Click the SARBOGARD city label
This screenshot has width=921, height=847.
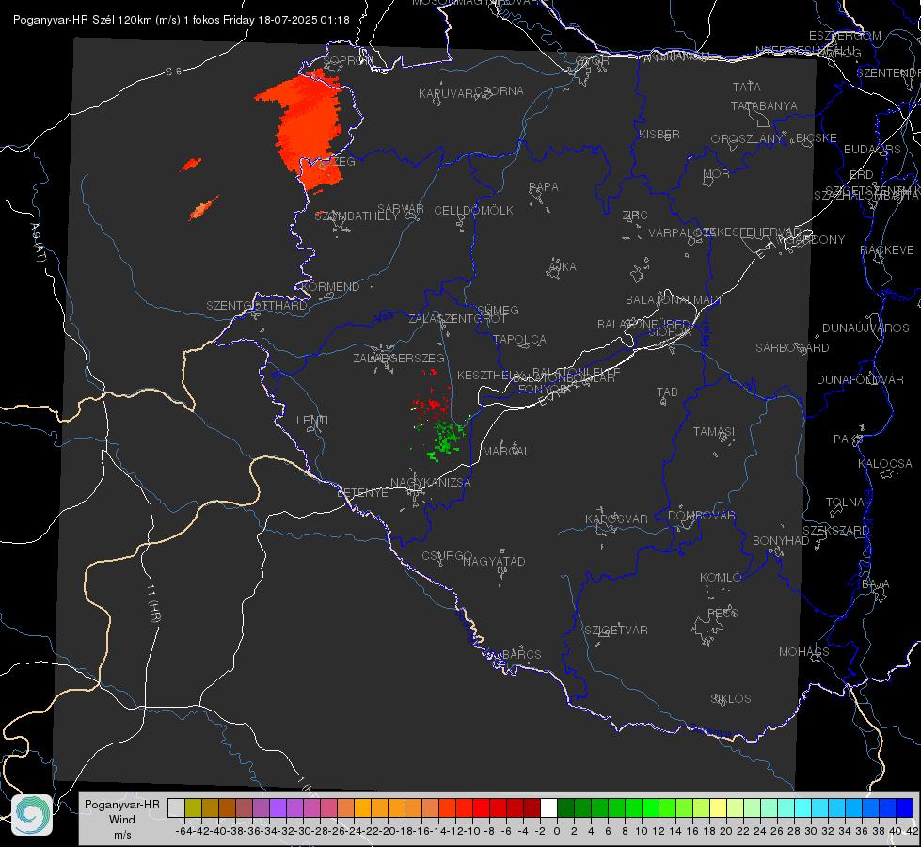point(792,348)
